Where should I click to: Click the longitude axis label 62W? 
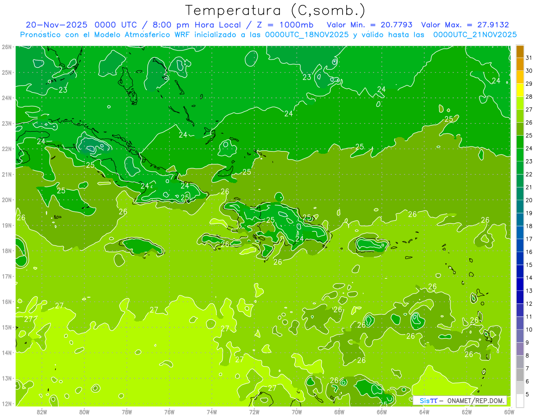(x=467, y=411)
